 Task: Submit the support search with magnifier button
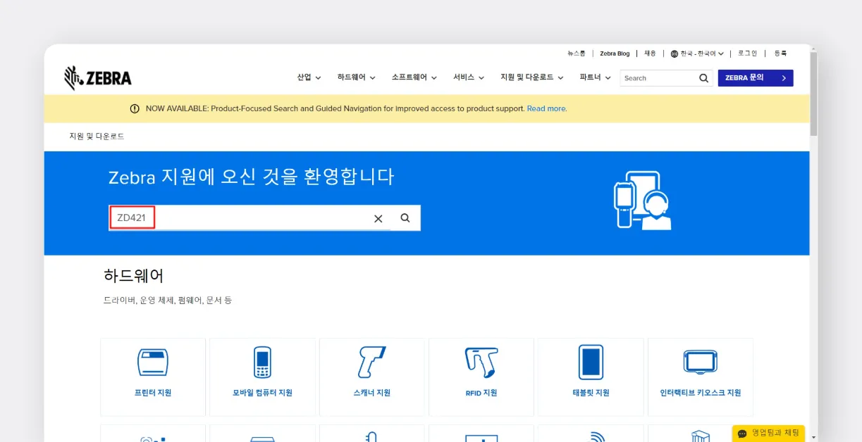(405, 218)
